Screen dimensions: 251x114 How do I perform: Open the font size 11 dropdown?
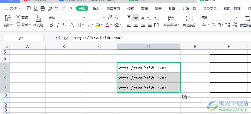point(104,17)
